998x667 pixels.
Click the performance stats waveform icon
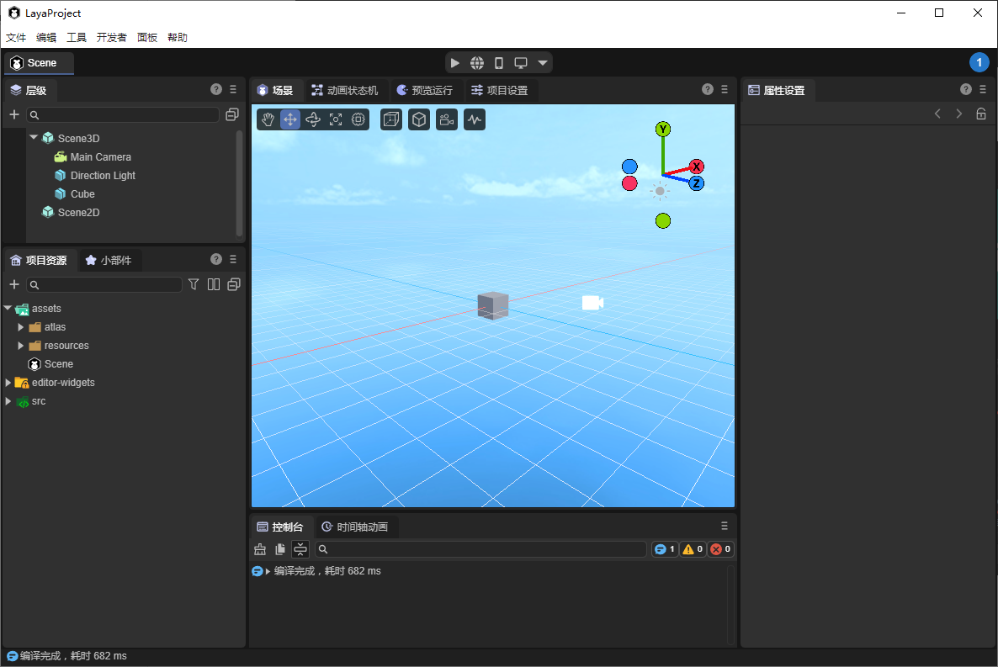coord(475,119)
